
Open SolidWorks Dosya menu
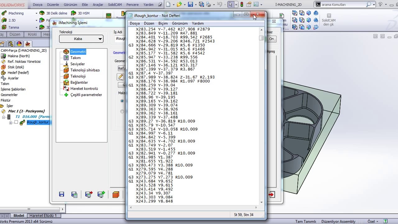coord(38,5)
